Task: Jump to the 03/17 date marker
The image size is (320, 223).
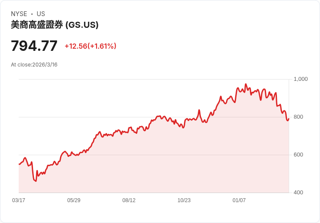Action: coord(19,200)
